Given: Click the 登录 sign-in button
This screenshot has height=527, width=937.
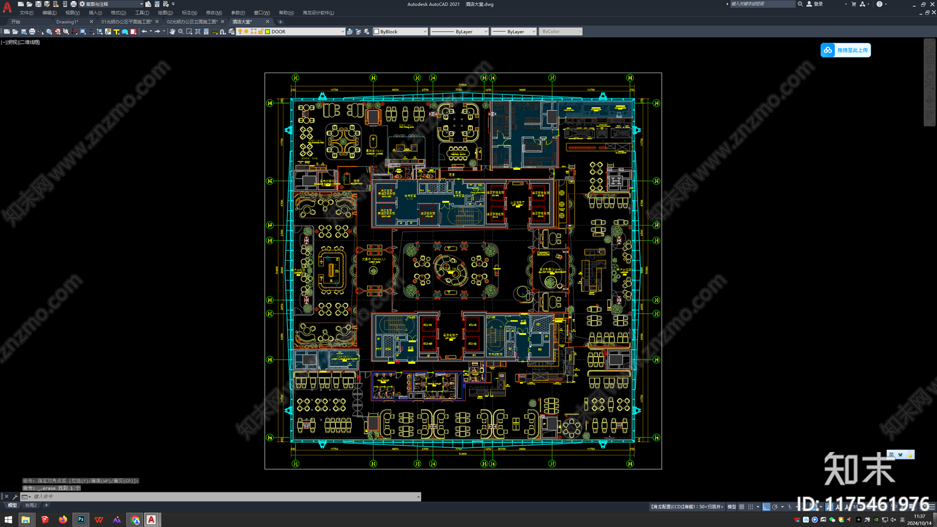Looking at the screenshot, I should (x=815, y=4).
